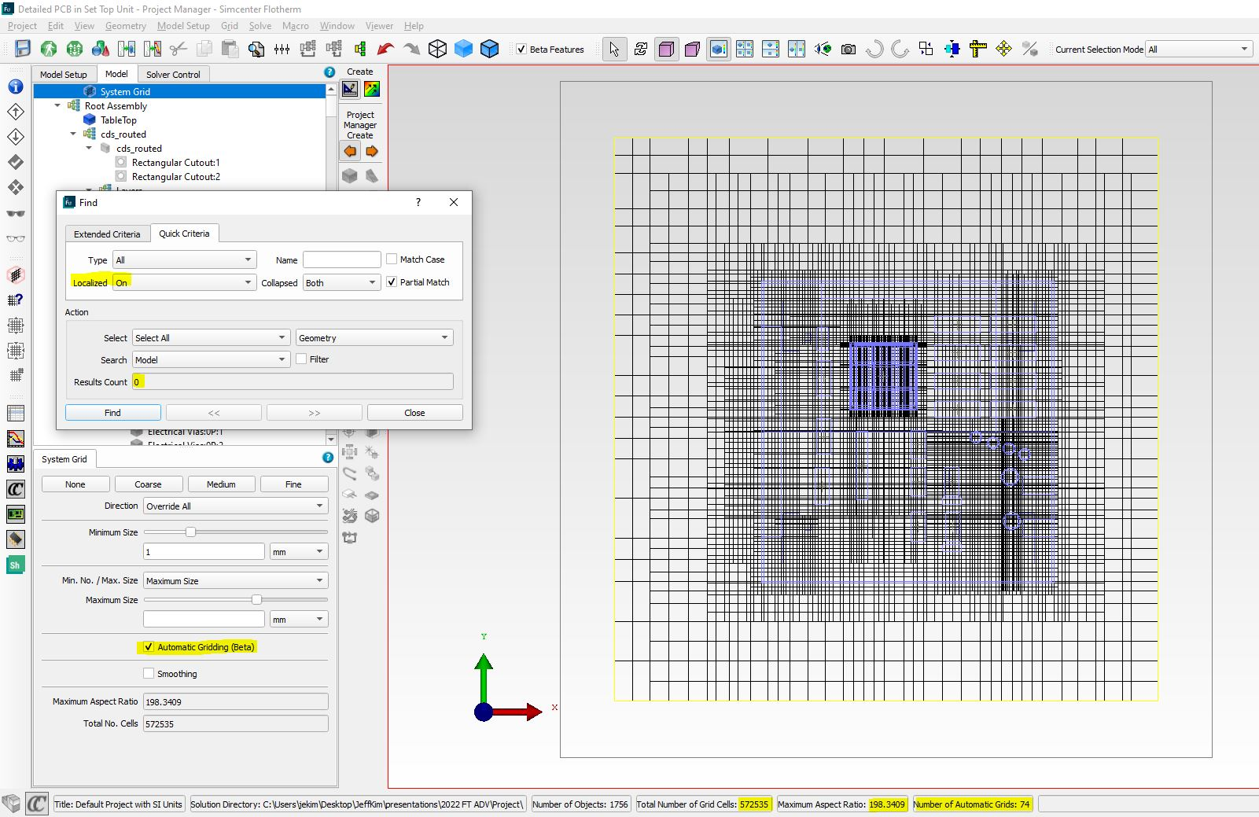Screen dimensions: 1259x817
Task: Open the Direction Override All dropdown
Action: (x=234, y=506)
